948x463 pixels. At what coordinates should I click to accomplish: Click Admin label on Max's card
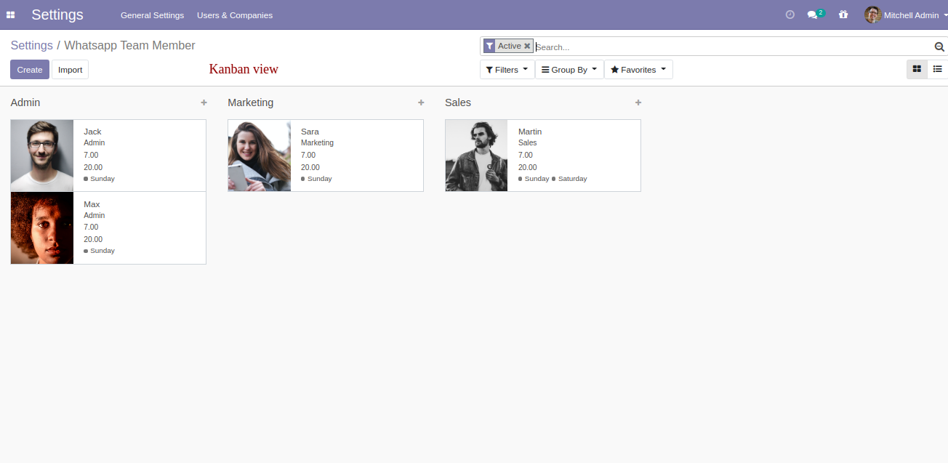click(x=95, y=216)
